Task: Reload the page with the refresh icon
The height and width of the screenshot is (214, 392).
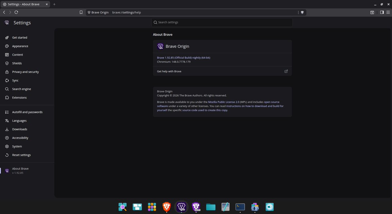Action: (16, 12)
